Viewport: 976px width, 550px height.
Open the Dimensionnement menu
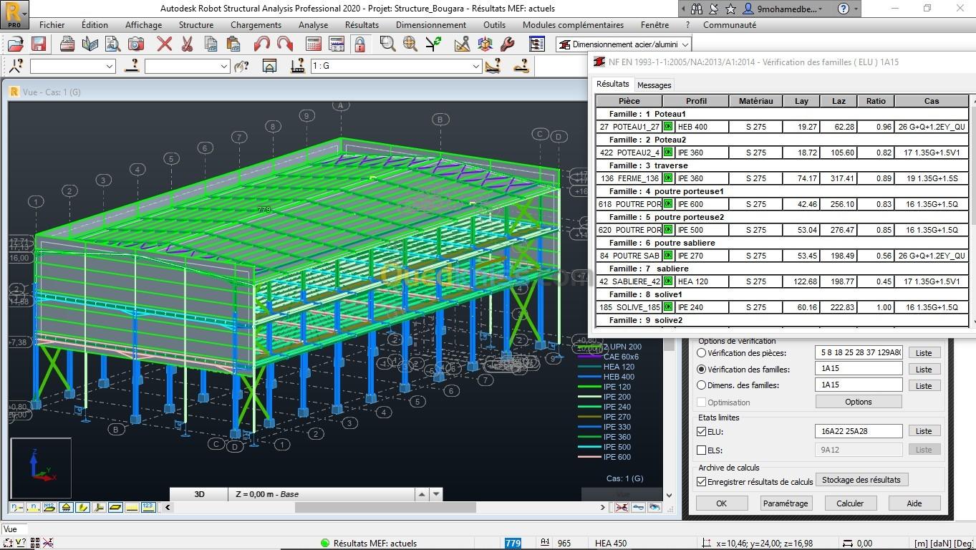pos(431,24)
